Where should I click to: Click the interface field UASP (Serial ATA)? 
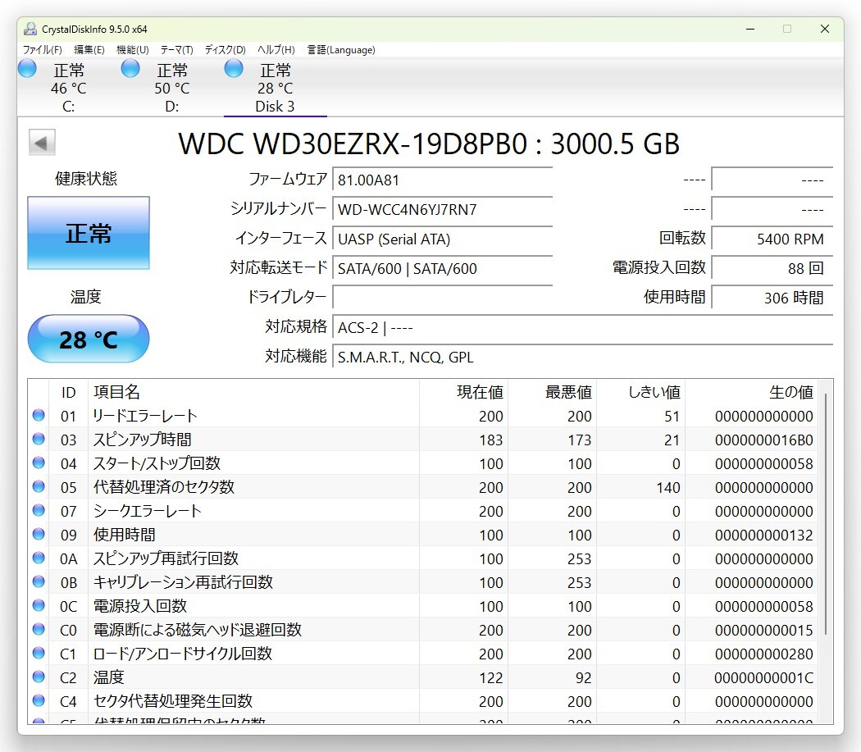pos(442,239)
